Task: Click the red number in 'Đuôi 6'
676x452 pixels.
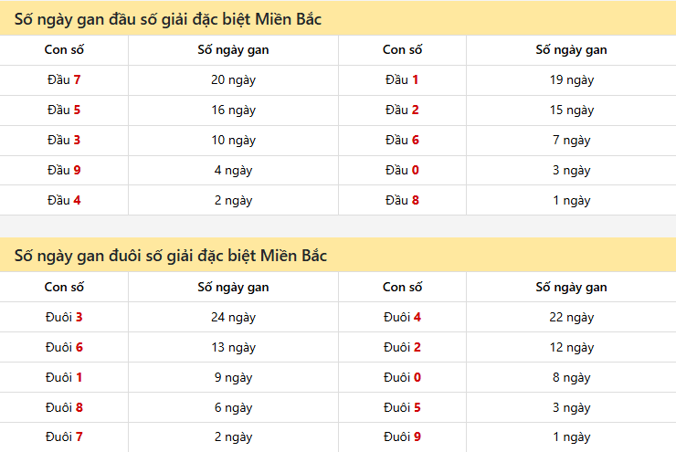Action: click(79, 348)
